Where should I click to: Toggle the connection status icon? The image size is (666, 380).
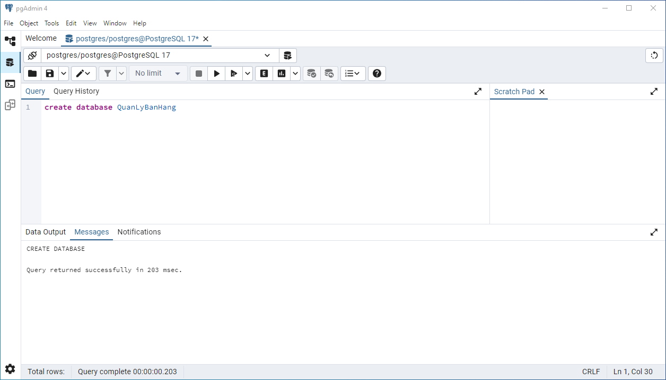coord(32,56)
